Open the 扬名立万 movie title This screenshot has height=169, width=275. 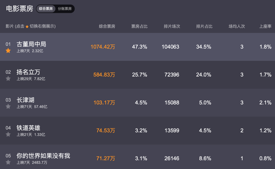[29, 72]
